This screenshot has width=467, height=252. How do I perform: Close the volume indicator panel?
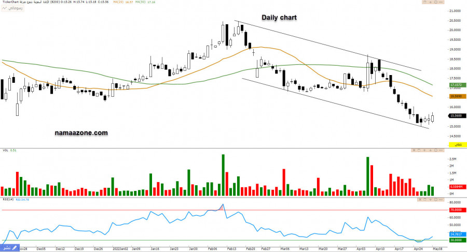414,151
